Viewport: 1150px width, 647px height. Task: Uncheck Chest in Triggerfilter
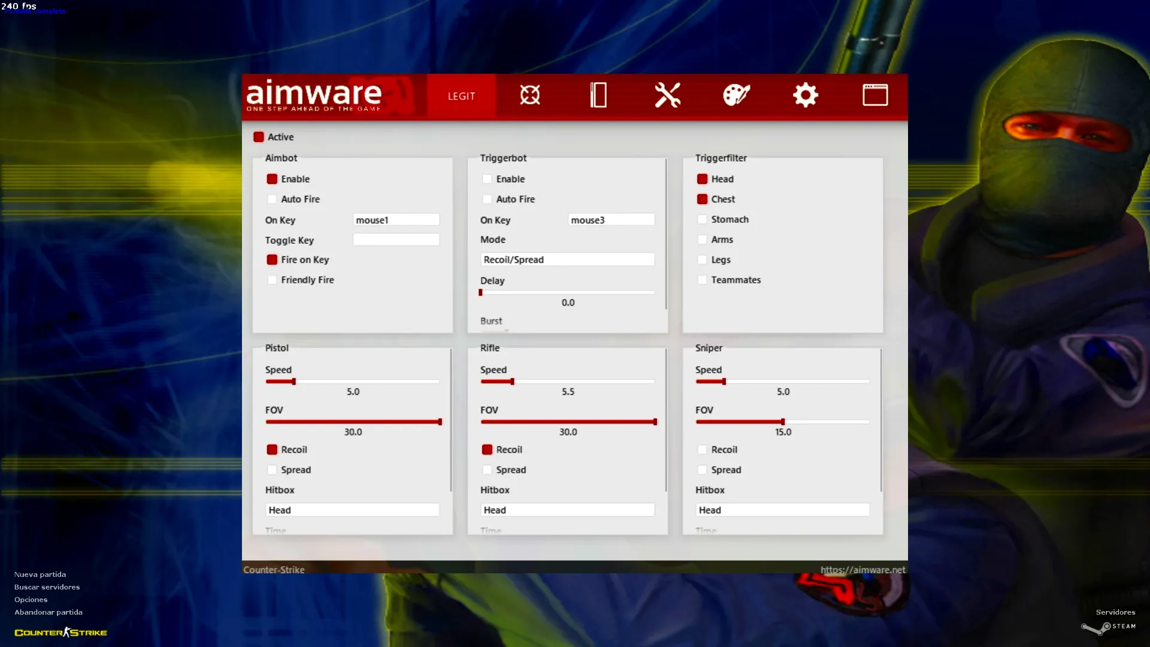[702, 199]
